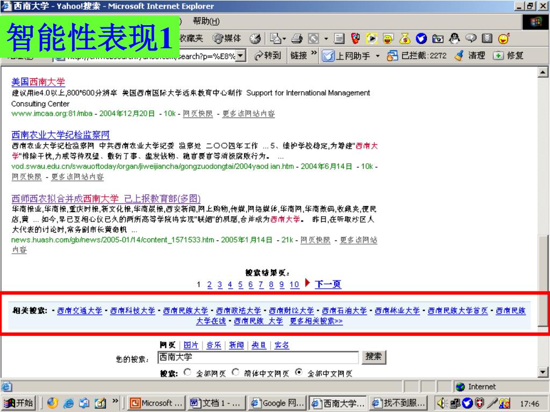This screenshot has height=412, width=550.
Task: Click the Mail envelope toolbar icon
Action: pyautogui.click(x=276, y=39)
